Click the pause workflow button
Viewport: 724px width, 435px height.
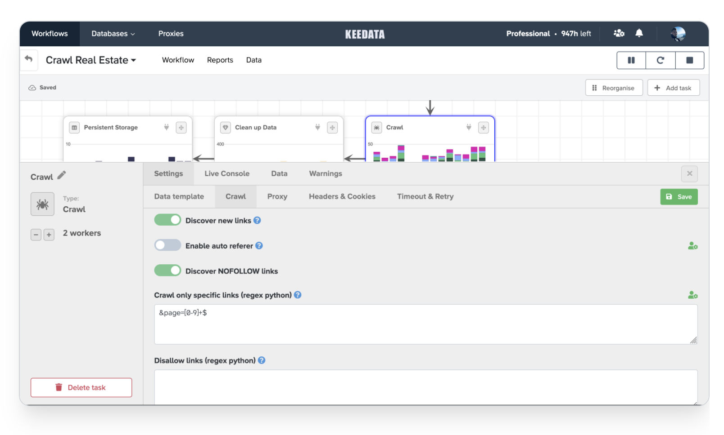(631, 60)
